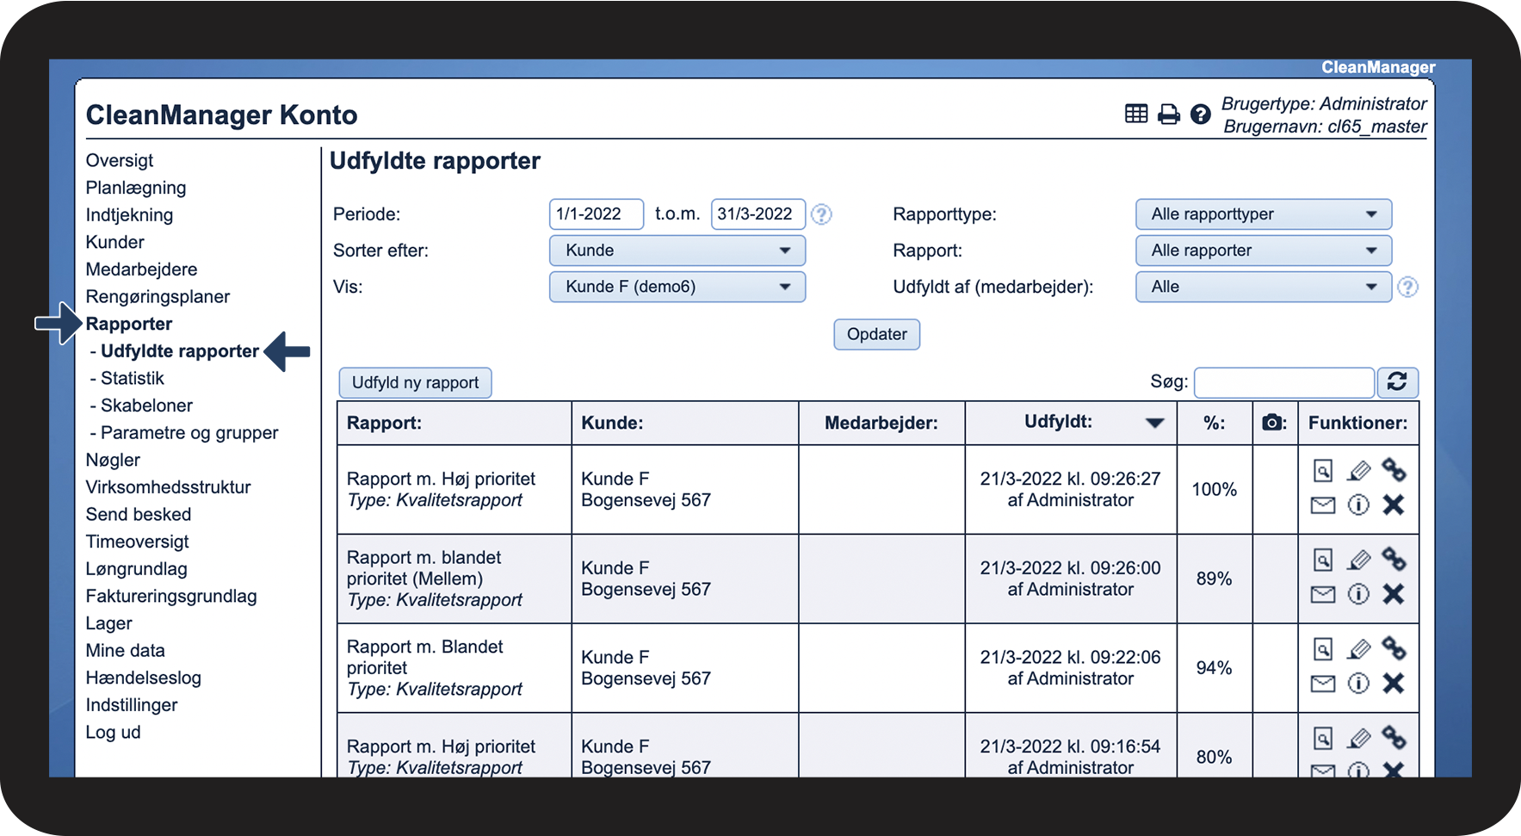
Task: Email the 100% report via envelope icon
Action: [x=1323, y=505]
